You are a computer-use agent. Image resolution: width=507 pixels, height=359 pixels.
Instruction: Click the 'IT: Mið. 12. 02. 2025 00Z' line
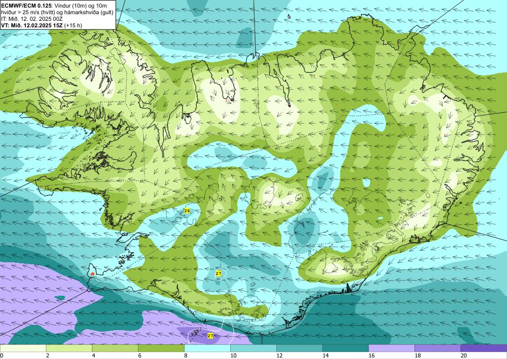(x=32, y=19)
